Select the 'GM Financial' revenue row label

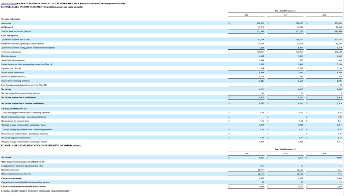point(7,27)
